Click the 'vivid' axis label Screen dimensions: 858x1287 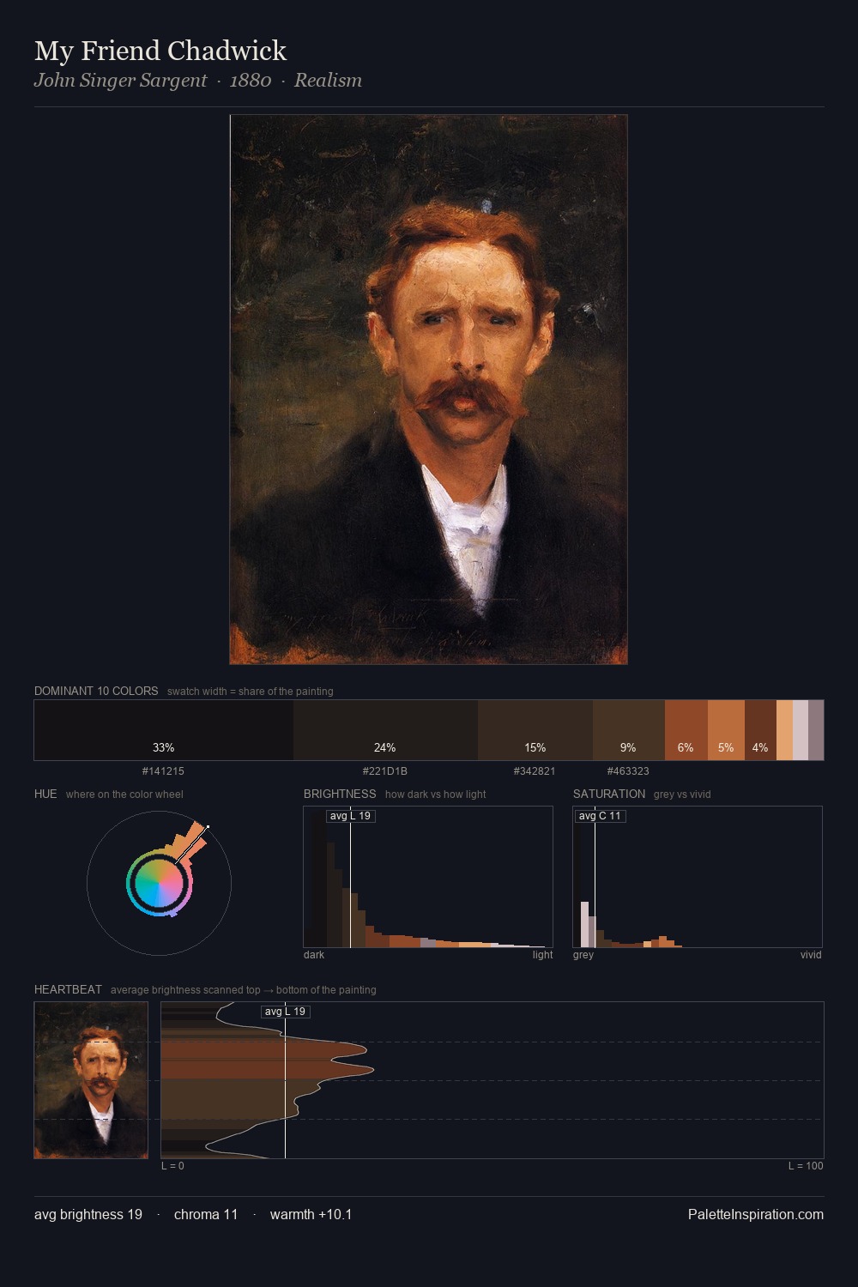point(811,955)
